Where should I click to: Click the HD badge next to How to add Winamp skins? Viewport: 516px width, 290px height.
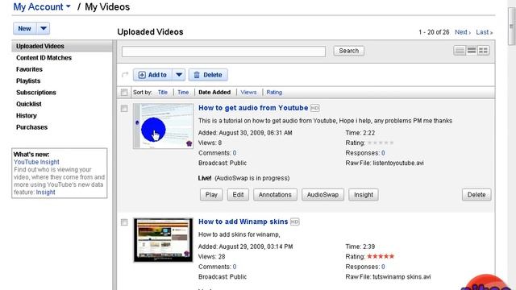(x=295, y=222)
